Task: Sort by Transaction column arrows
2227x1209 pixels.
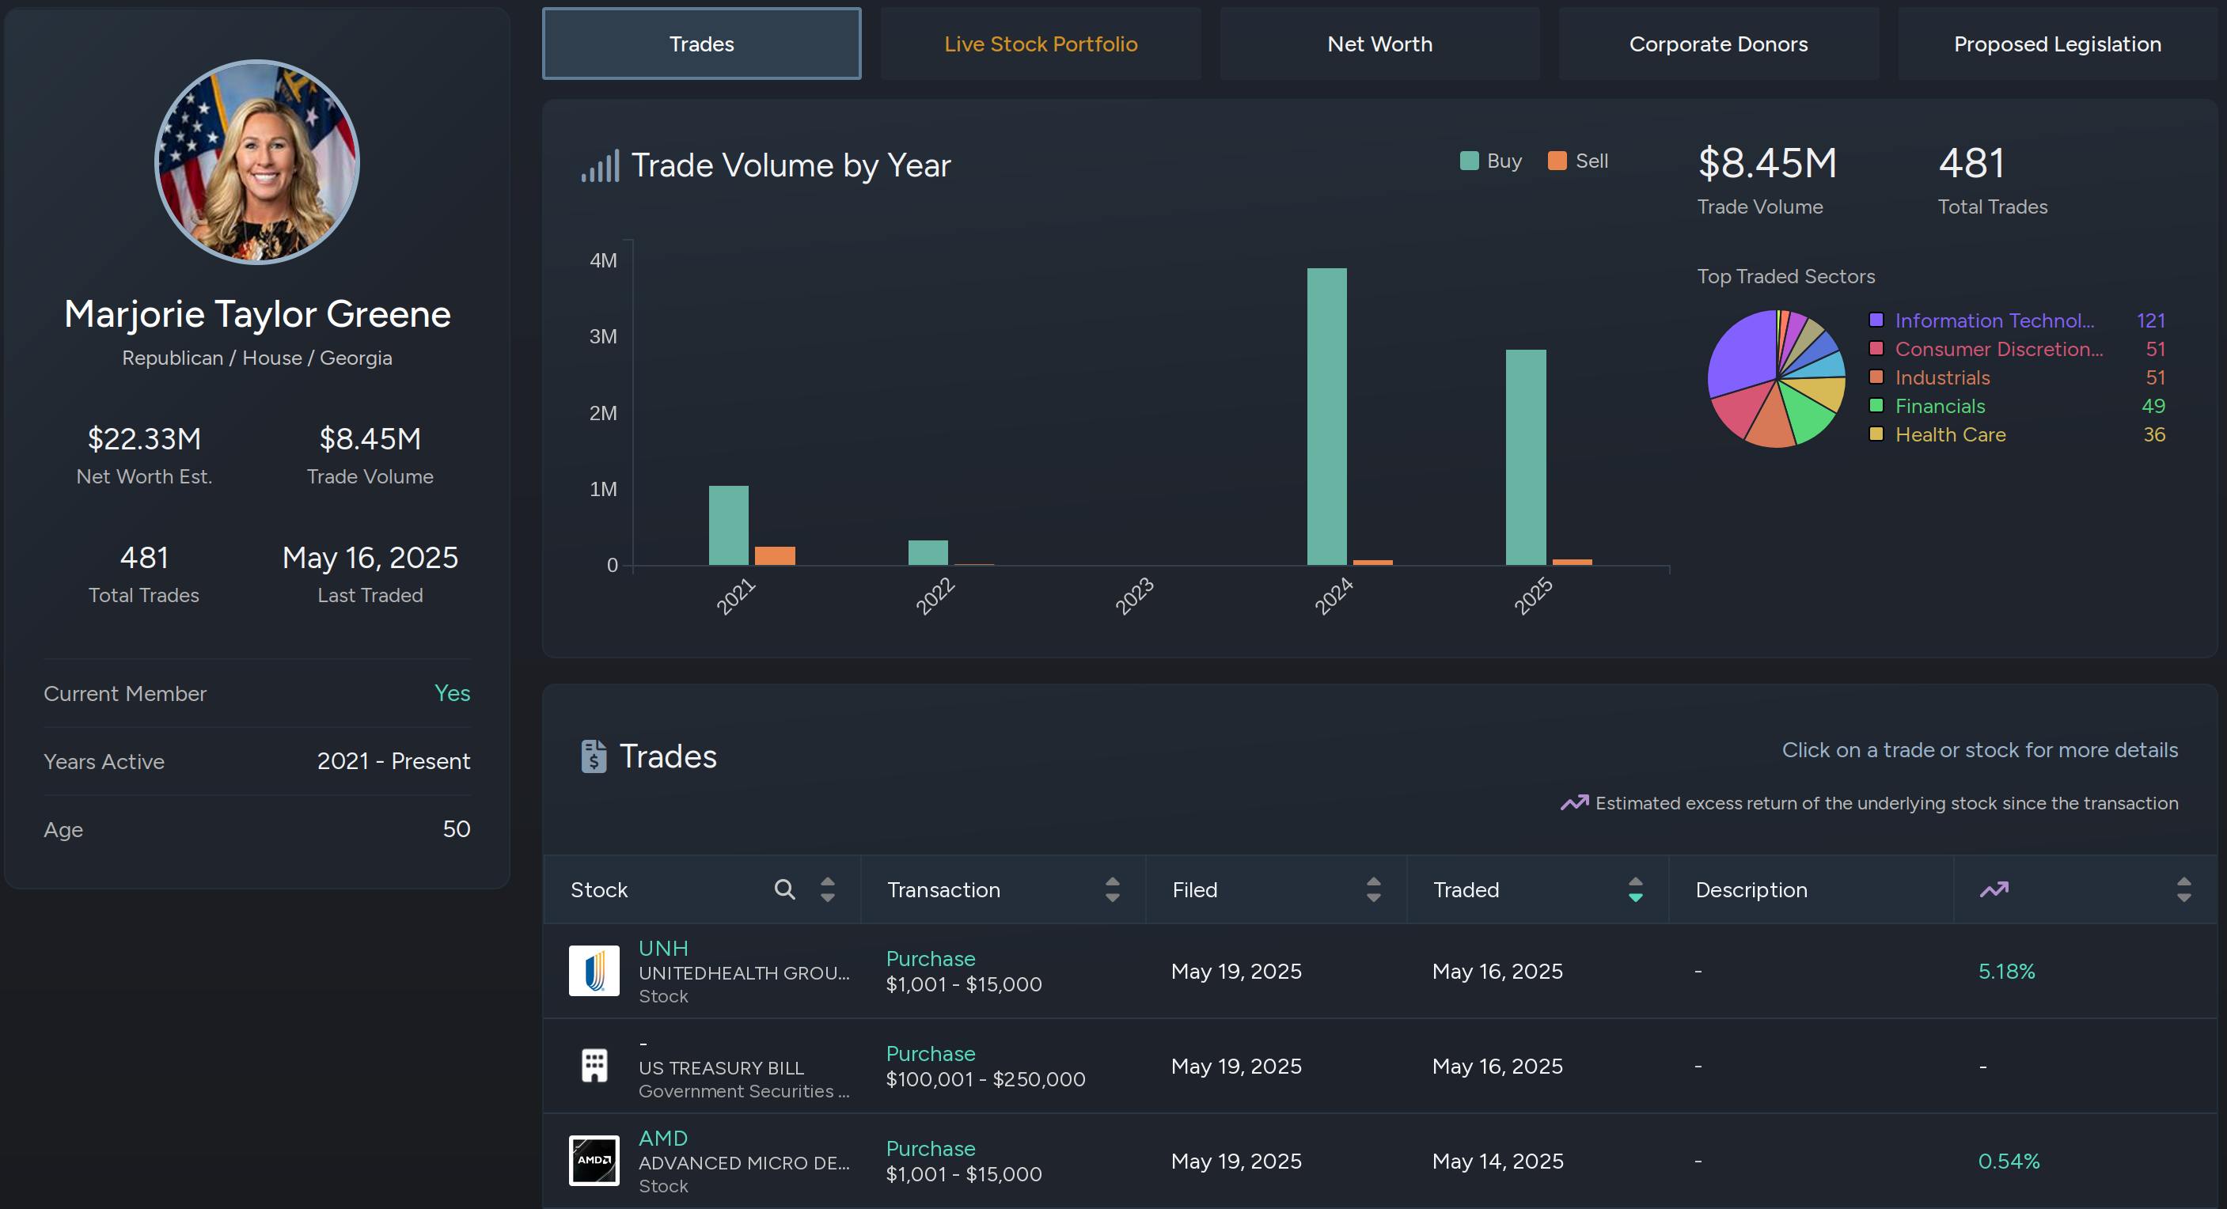Action: click(x=1113, y=889)
